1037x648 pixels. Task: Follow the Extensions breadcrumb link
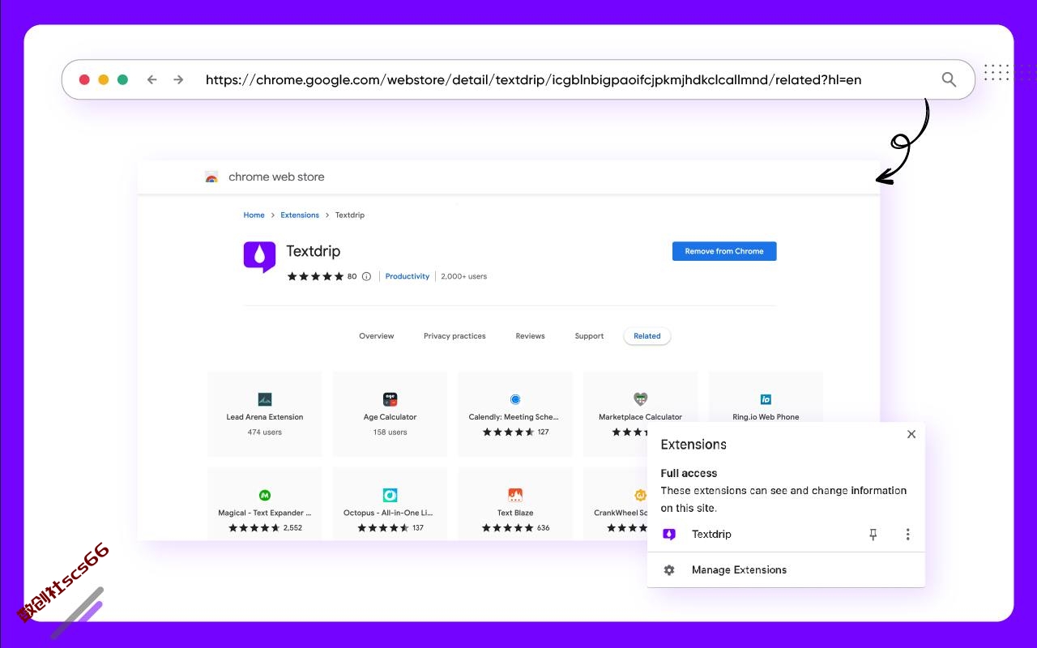tap(300, 215)
